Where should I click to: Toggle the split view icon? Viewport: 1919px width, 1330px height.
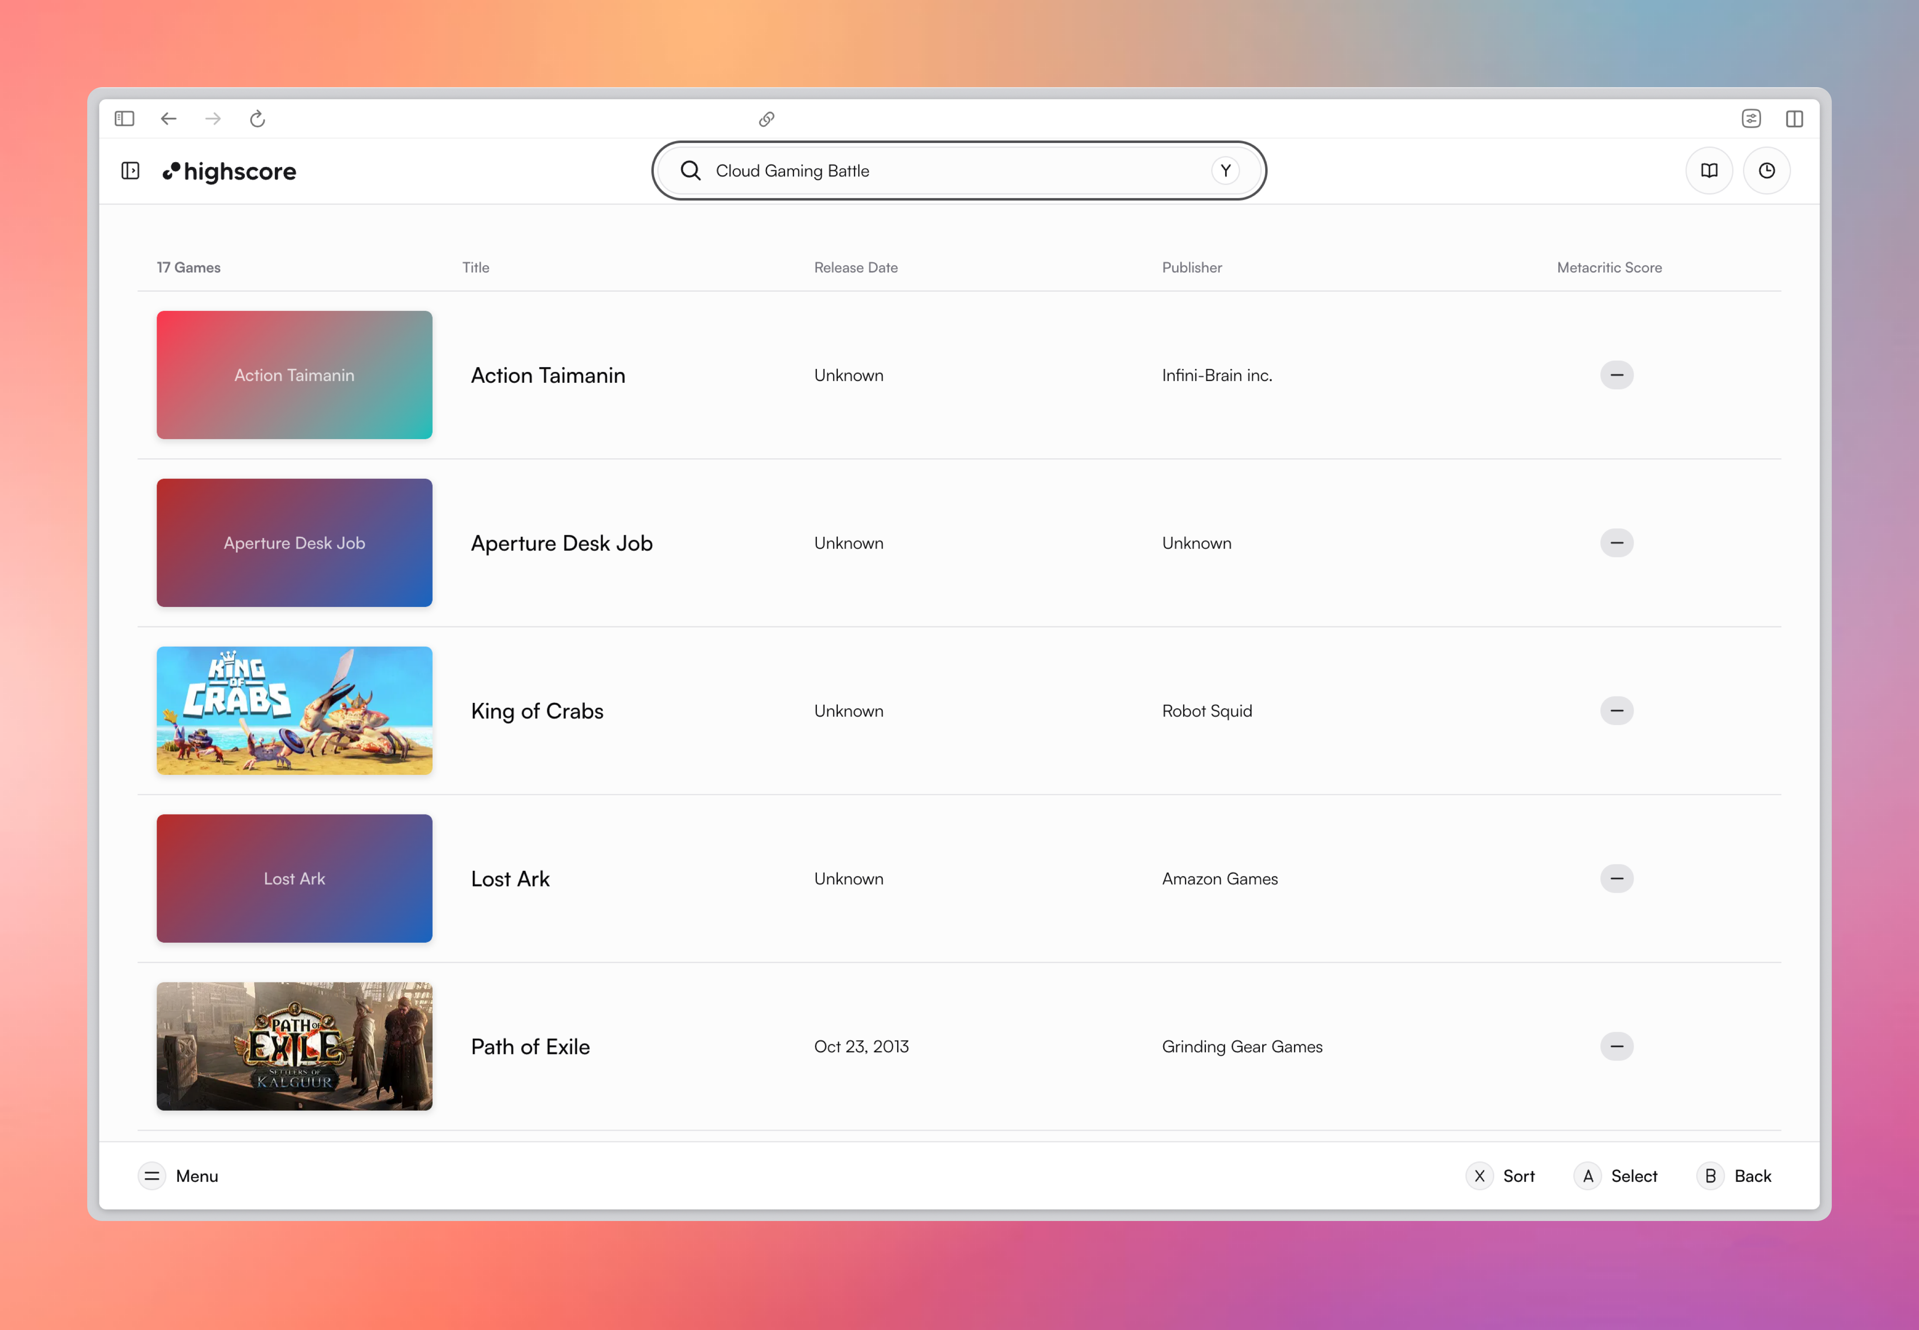pyautogui.click(x=1795, y=118)
